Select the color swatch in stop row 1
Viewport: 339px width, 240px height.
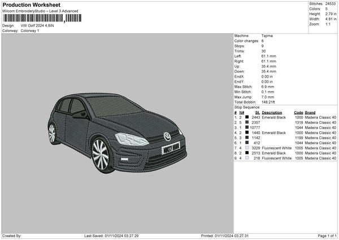pos(247,117)
